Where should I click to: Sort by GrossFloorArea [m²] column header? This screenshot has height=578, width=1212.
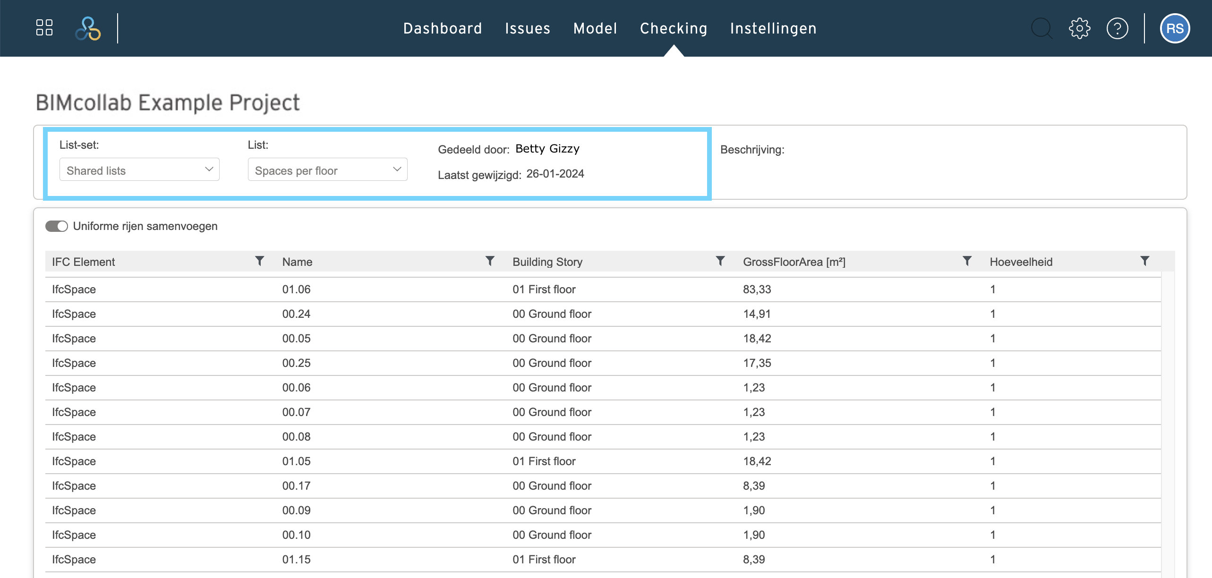pyautogui.click(x=794, y=262)
